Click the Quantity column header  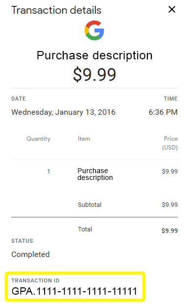pos(38,139)
